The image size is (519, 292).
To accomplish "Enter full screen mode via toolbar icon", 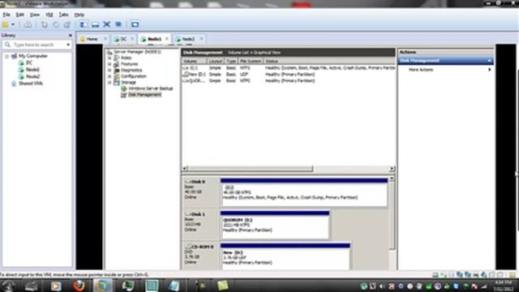I will pyautogui.click(x=106, y=24).
